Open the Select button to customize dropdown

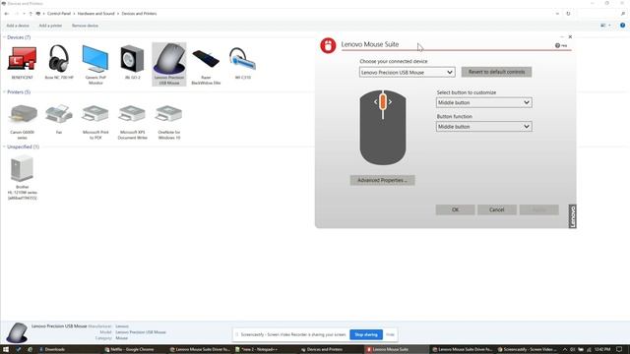click(483, 102)
